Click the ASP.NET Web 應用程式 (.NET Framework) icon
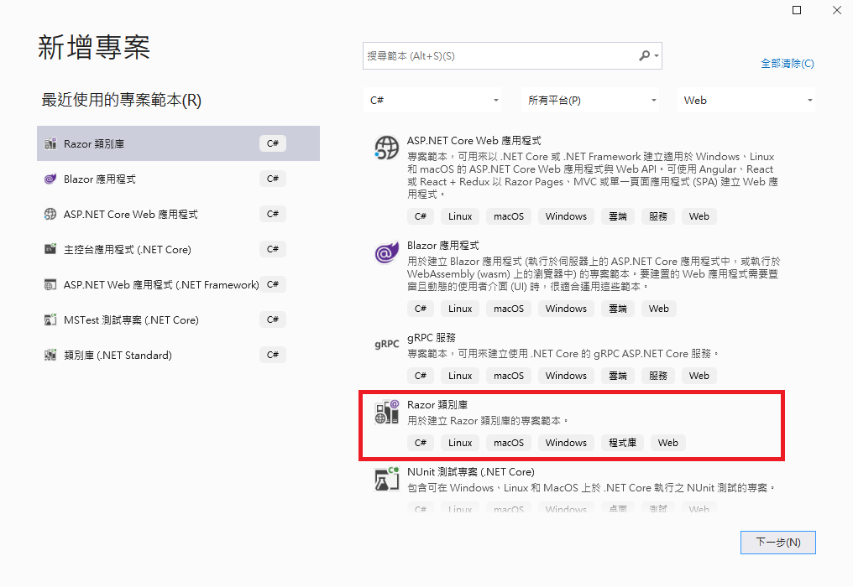The height and width of the screenshot is (587, 853). click(x=50, y=284)
